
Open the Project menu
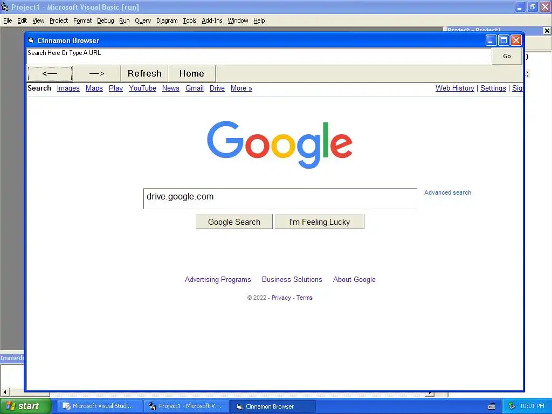(x=59, y=20)
